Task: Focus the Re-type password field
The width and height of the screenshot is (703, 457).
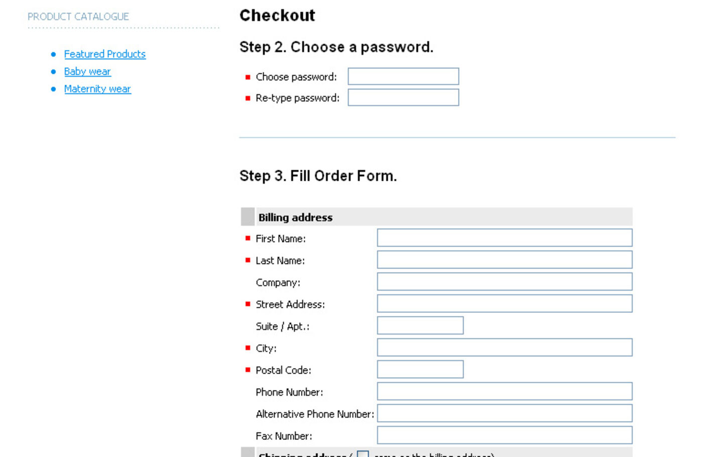Action: (403, 97)
